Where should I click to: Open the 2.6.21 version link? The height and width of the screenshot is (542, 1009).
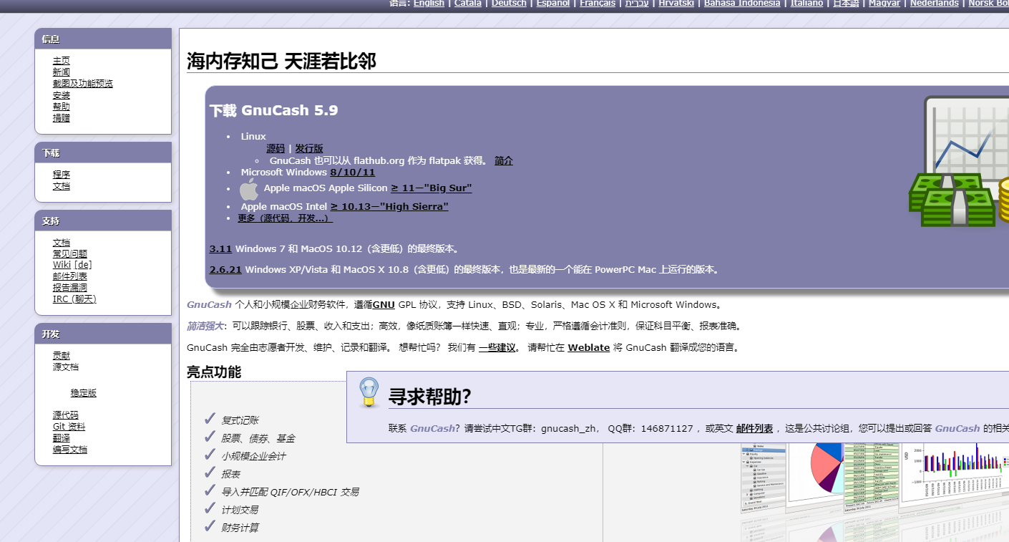pyautogui.click(x=225, y=270)
